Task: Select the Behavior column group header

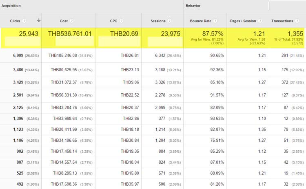Action: coord(193,6)
